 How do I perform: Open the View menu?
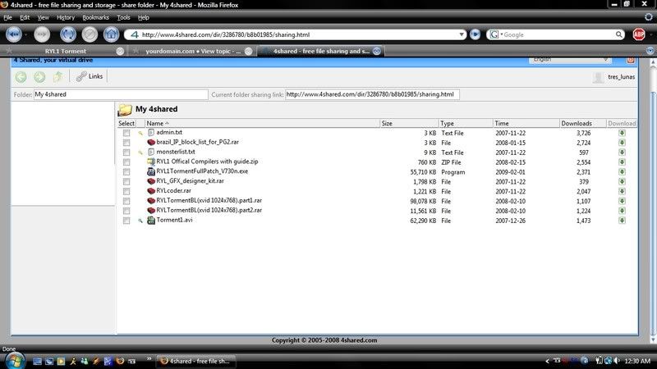coord(43,17)
